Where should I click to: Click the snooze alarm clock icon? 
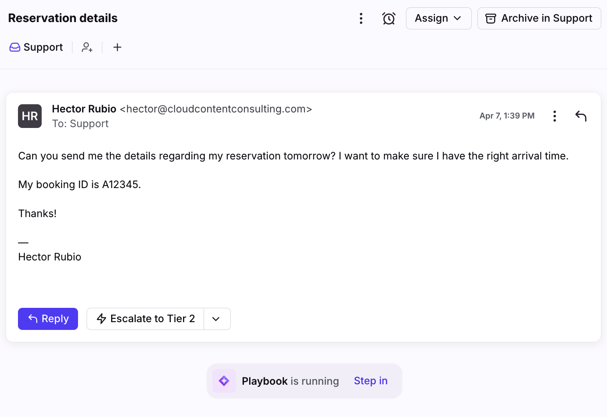pyautogui.click(x=389, y=18)
